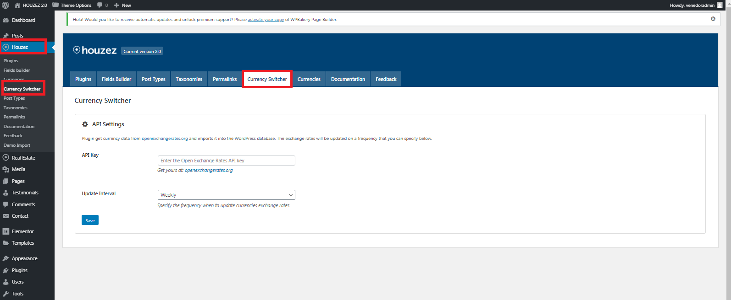
Task: Open the Feedback tab
Action: point(386,79)
